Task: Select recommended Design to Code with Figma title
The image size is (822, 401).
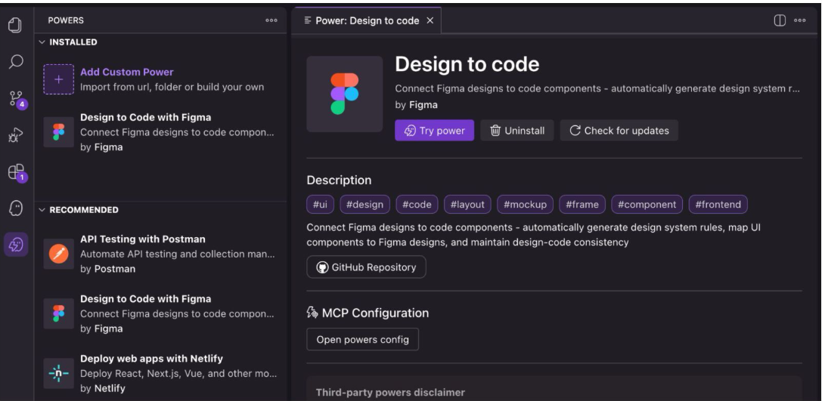Action: (x=146, y=299)
